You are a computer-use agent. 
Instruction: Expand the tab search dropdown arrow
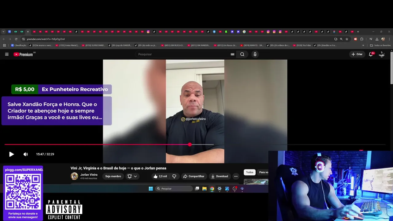3,32
